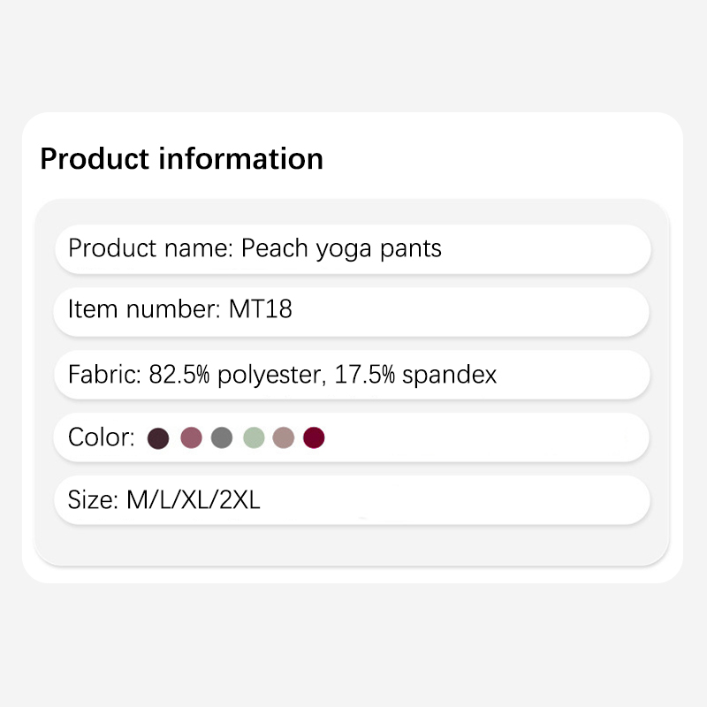Choose the mauve pink color swatch
This screenshot has height=707, width=707.
191,437
